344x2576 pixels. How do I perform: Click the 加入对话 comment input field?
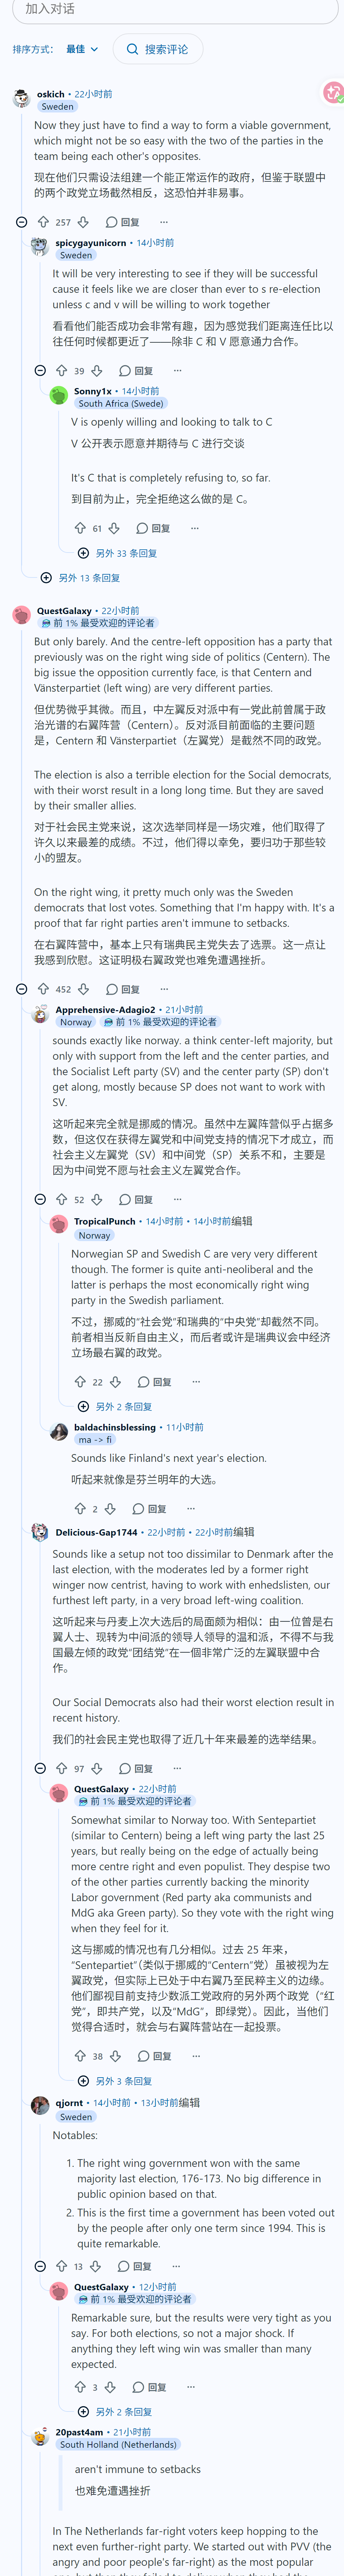tap(172, 9)
